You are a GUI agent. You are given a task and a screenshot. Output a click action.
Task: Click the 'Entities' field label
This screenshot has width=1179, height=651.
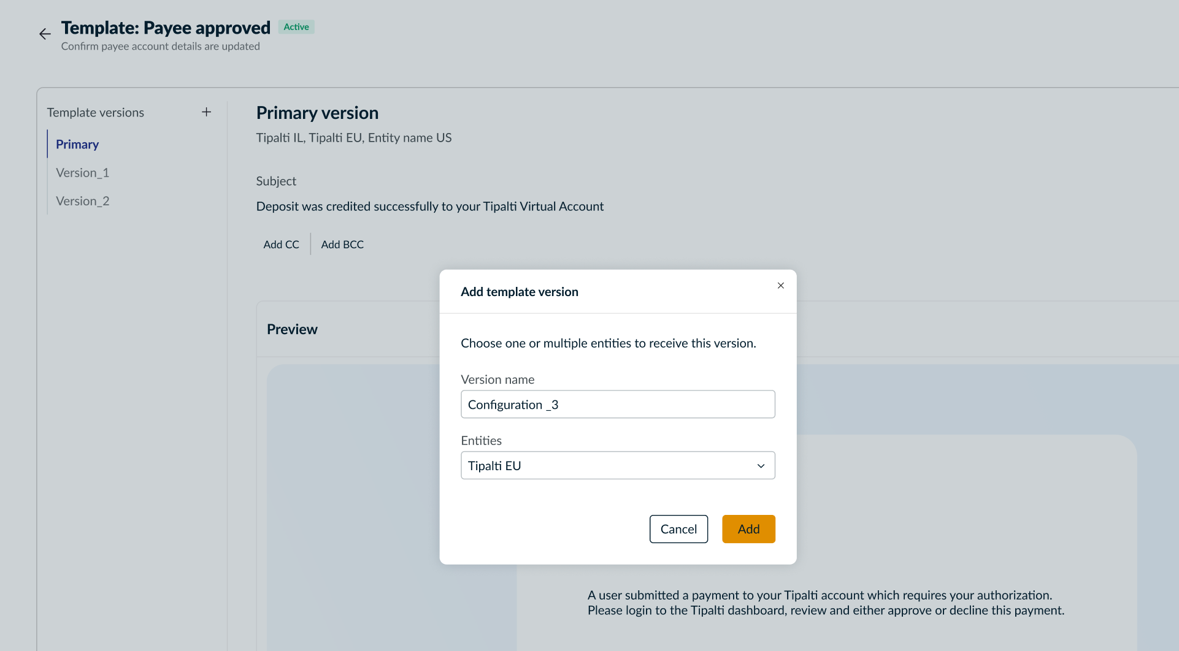click(x=481, y=440)
